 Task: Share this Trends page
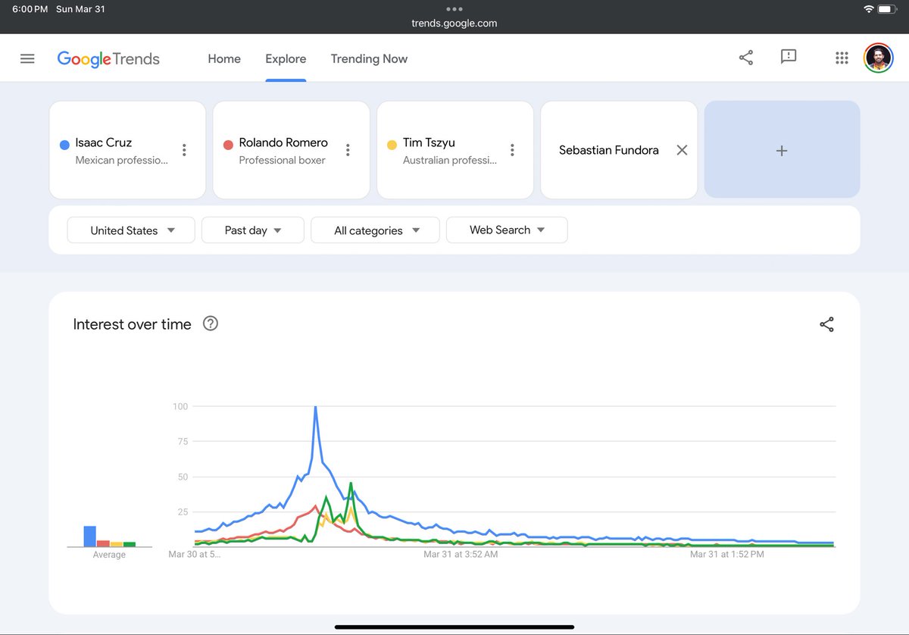[745, 58]
